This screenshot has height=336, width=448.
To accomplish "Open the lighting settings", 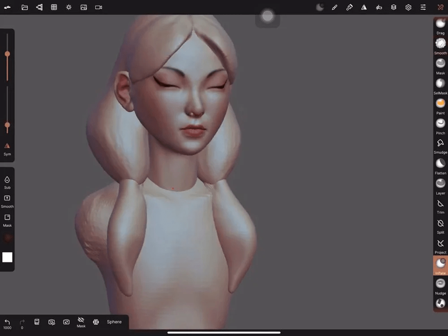I will 69,7.
